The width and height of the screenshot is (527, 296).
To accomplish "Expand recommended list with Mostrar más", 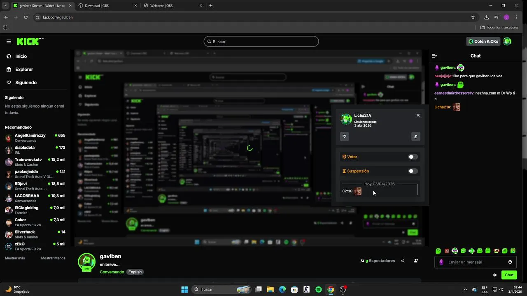I will (15, 258).
